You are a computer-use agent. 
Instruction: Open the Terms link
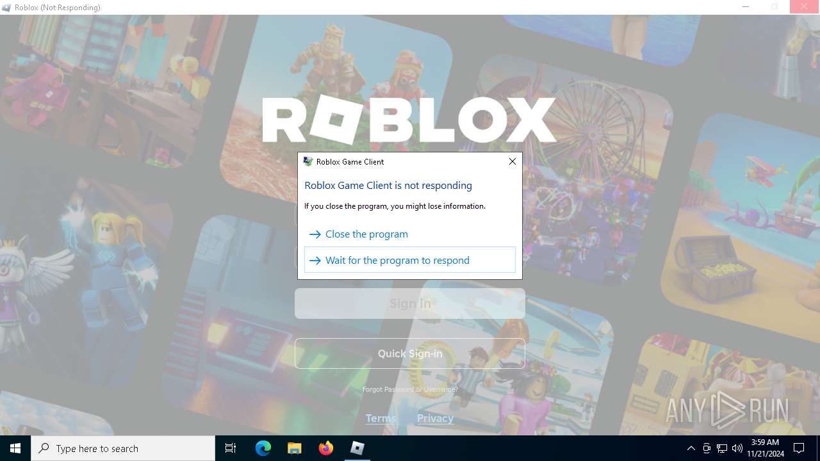381,418
